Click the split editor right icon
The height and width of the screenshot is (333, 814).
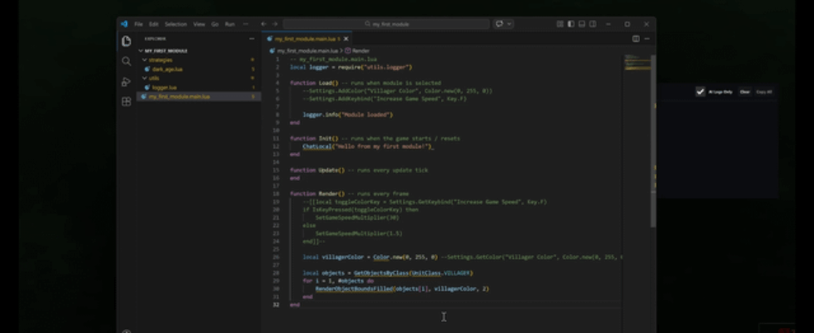(x=636, y=38)
